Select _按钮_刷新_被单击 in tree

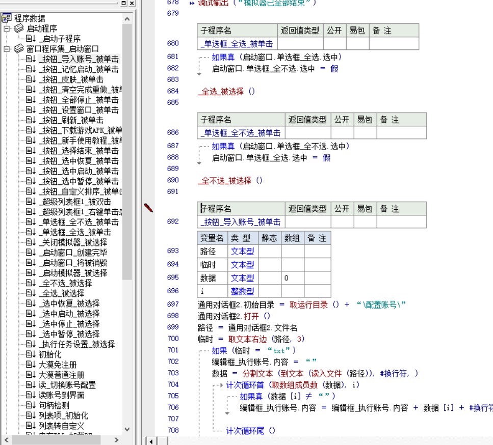coord(71,120)
